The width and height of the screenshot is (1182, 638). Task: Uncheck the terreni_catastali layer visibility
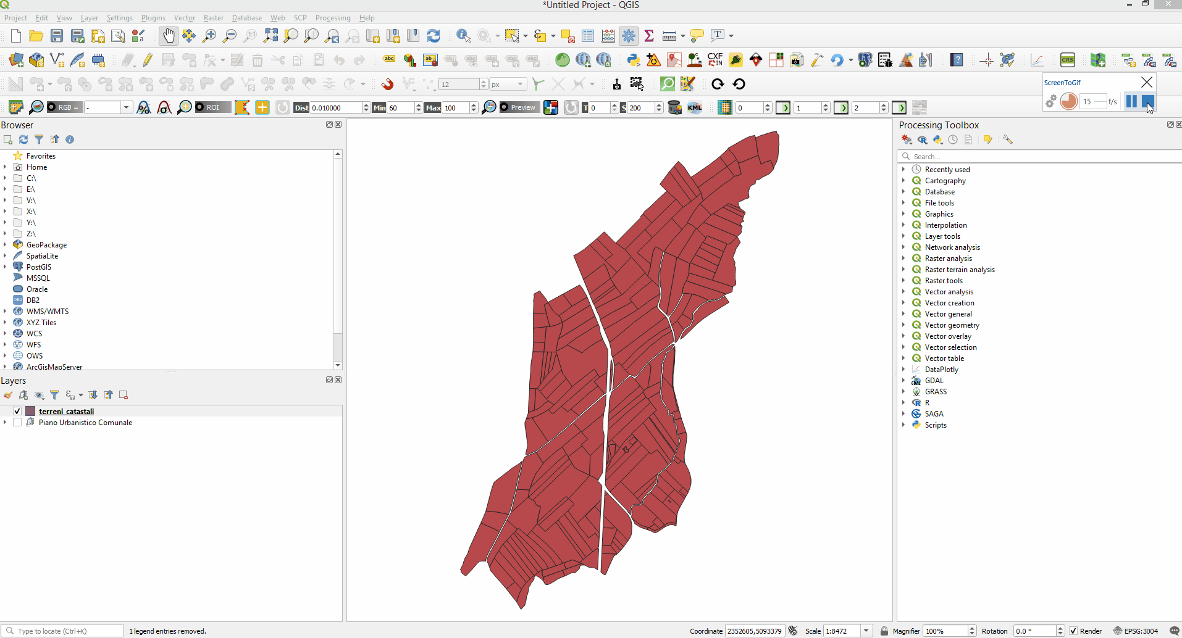tap(17, 412)
